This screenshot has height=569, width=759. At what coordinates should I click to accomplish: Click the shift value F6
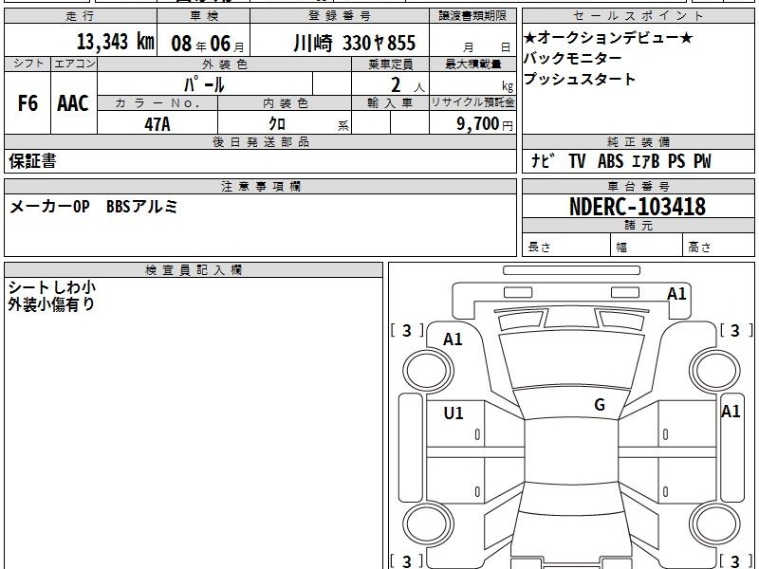[28, 103]
